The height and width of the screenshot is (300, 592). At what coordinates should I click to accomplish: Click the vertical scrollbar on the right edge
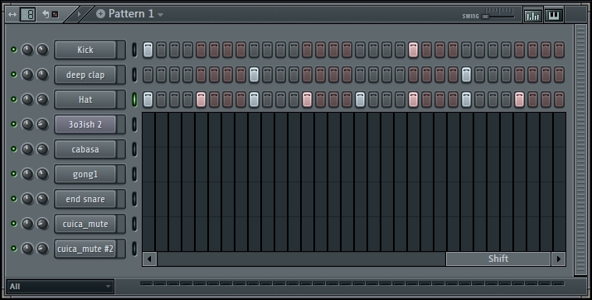580,149
